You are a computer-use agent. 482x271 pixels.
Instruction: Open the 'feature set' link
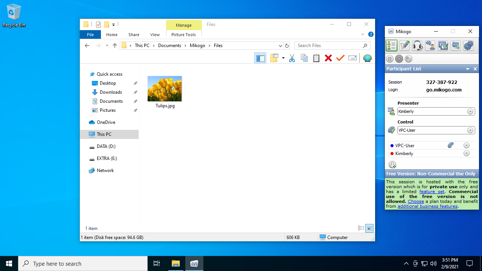click(432, 192)
